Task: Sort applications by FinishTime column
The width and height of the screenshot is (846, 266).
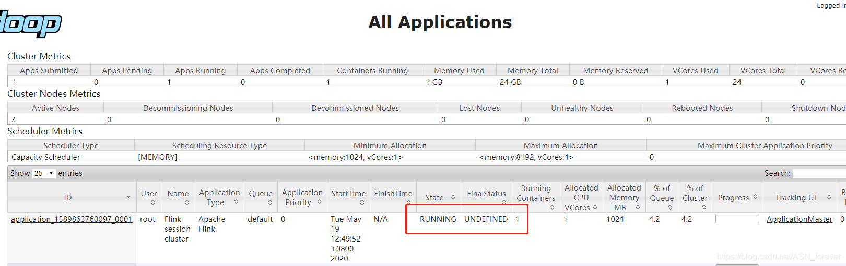Action: pyautogui.click(x=393, y=197)
